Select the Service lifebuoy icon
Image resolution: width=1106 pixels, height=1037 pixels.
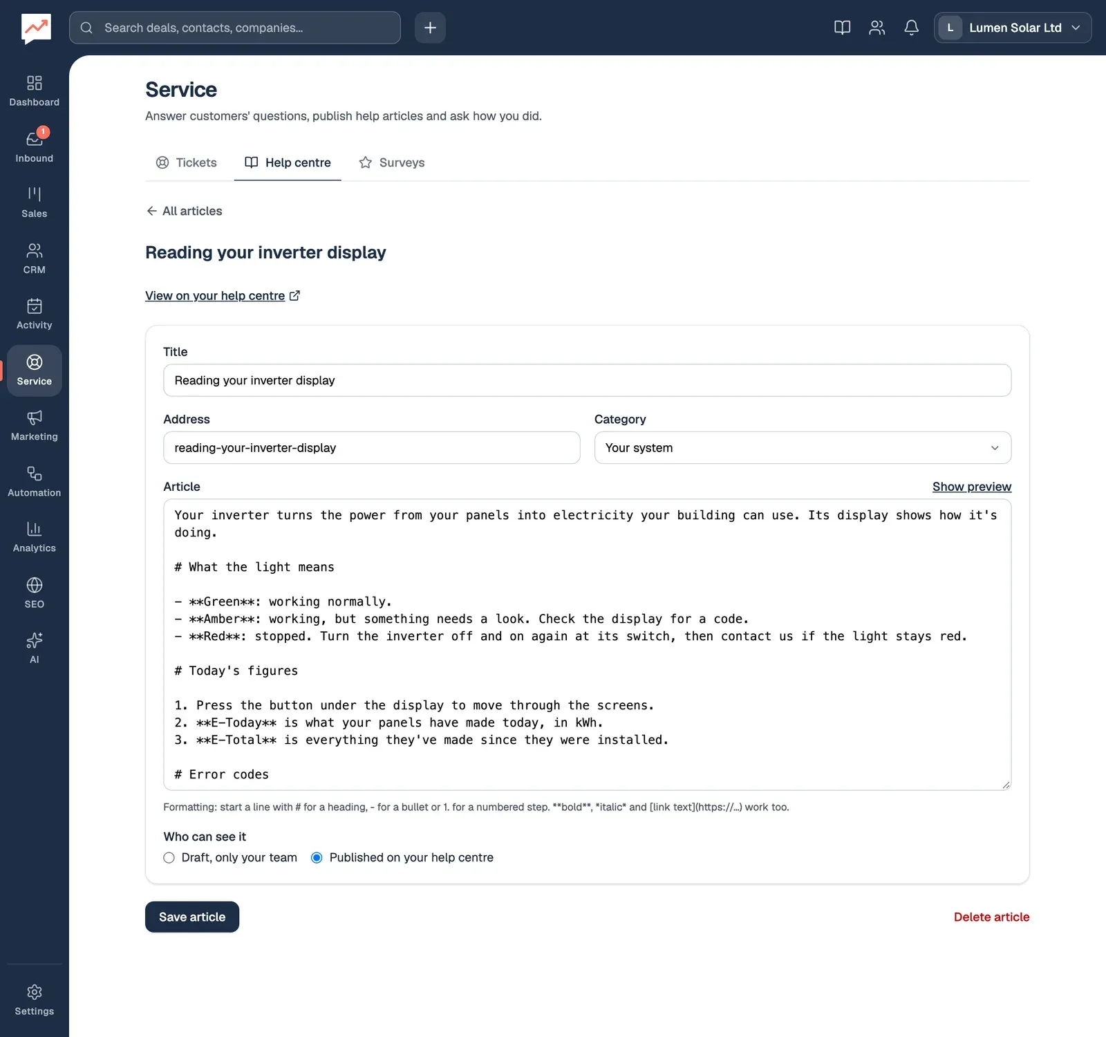coord(34,370)
